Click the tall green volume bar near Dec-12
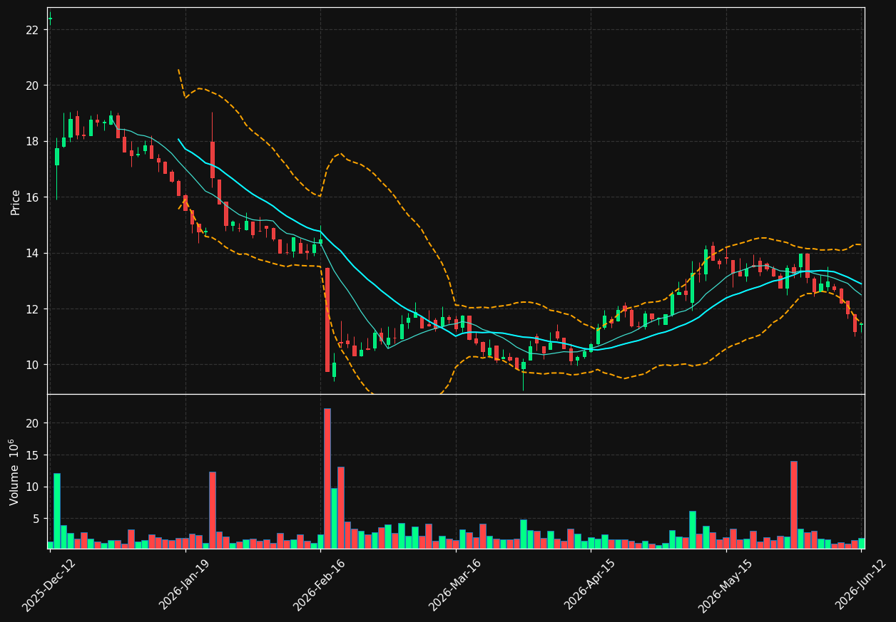 57,511
